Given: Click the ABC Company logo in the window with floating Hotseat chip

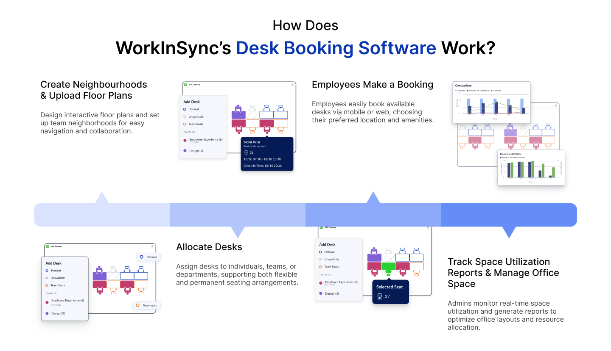Looking at the screenshot, I should click(x=48, y=246).
